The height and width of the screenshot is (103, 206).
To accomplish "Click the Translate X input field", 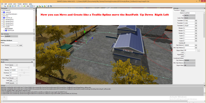I will pyautogui.click(x=189, y=21).
